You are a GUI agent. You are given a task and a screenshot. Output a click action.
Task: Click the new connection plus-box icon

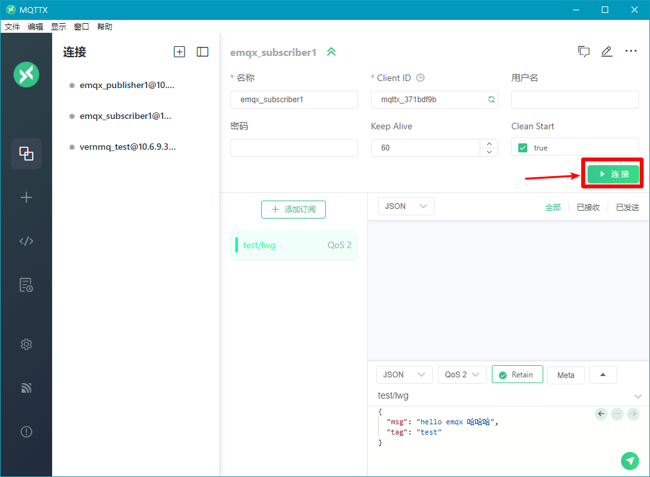(179, 52)
